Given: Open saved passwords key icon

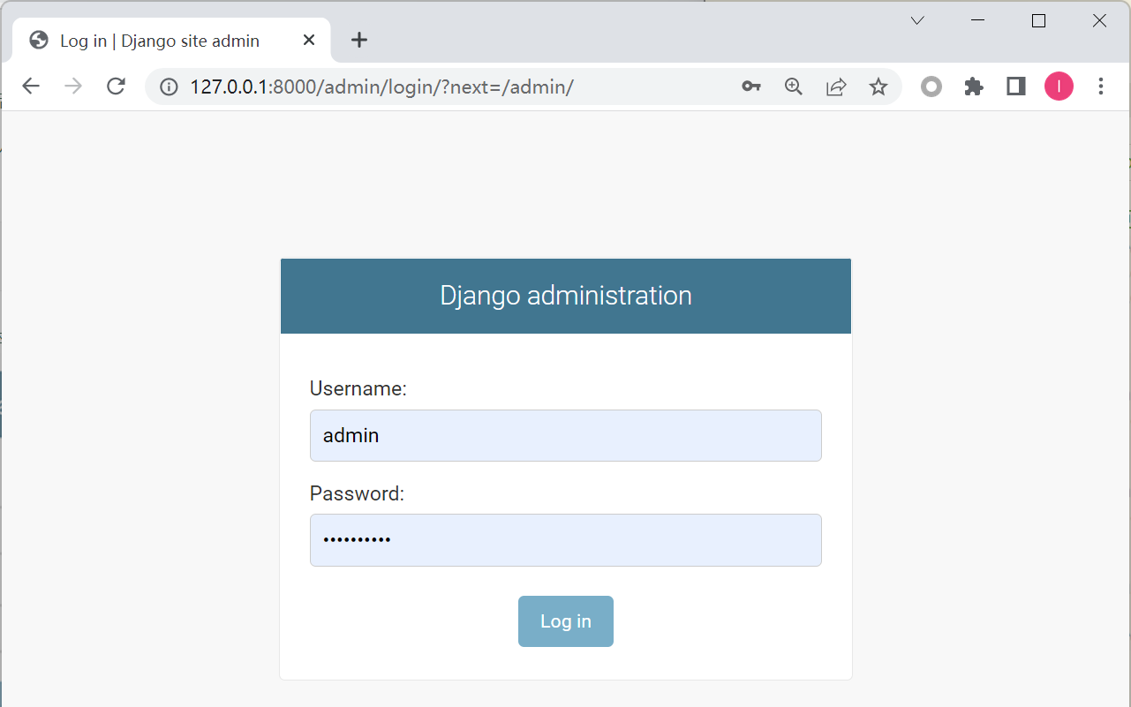Looking at the screenshot, I should click(x=751, y=86).
